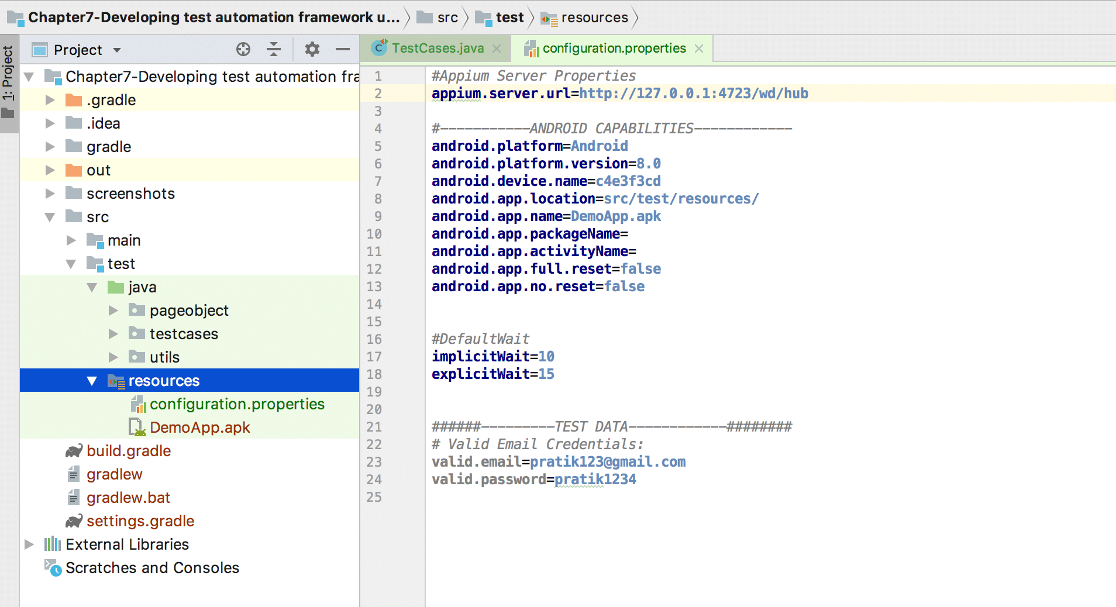
Task: Expand the .idea folder
Action: pos(50,123)
